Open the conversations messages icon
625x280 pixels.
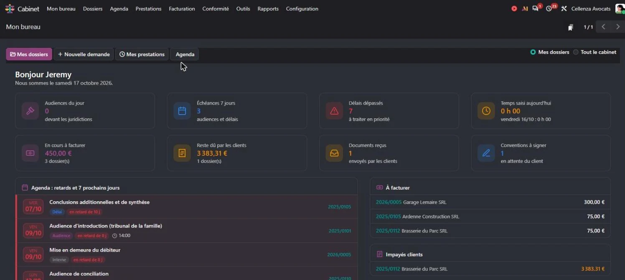pos(536,9)
